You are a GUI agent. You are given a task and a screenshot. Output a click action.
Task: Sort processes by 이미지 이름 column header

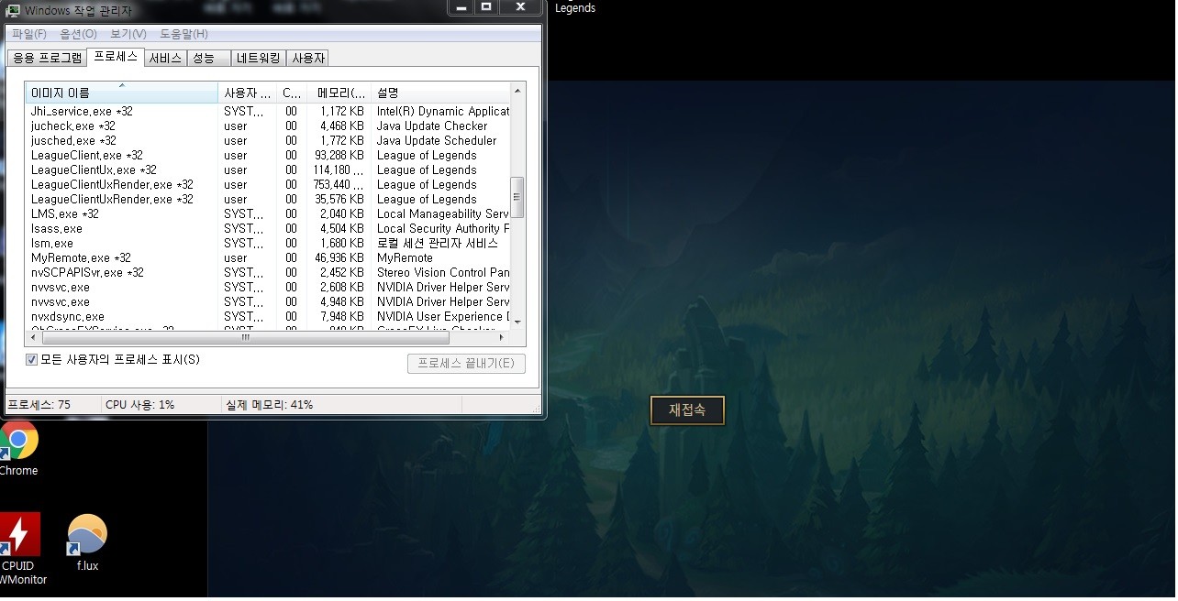121,93
